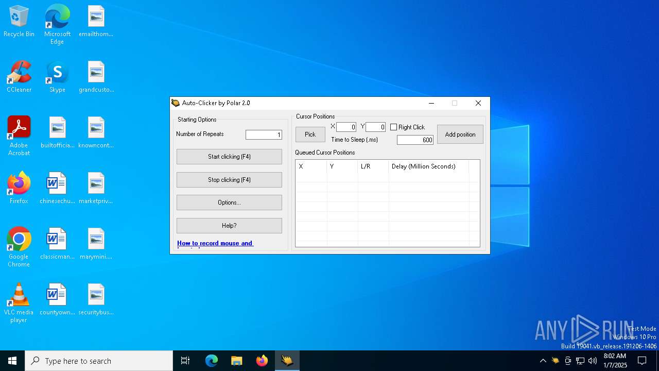
Task: Open the notification center
Action: (642, 361)
